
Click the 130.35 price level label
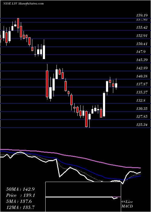click(x=143, y=108)
